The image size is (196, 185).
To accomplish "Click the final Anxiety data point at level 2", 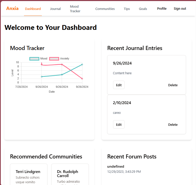I will tap(82, 79).
